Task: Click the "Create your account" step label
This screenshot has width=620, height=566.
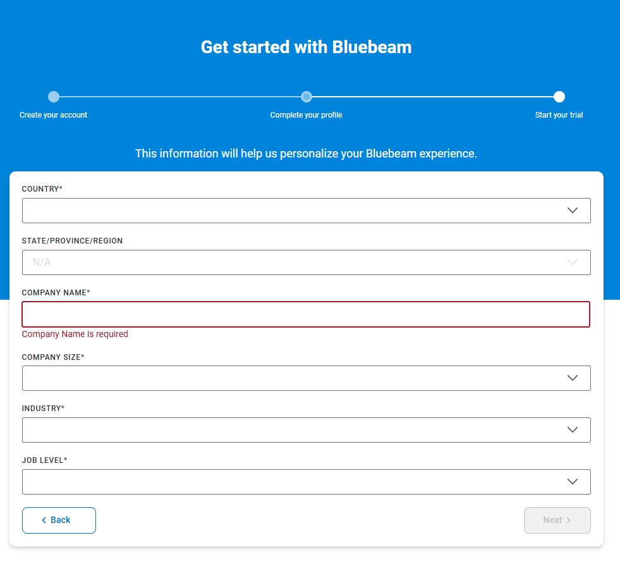Action: (54, 115)
